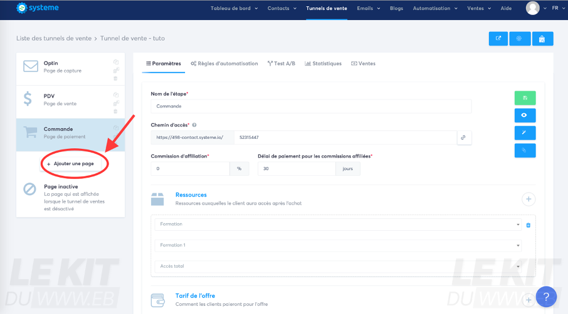Open funnel in new window icon
Image resolution: width=568 pixels, height=314 pixels.
click(x=498, y=39)
